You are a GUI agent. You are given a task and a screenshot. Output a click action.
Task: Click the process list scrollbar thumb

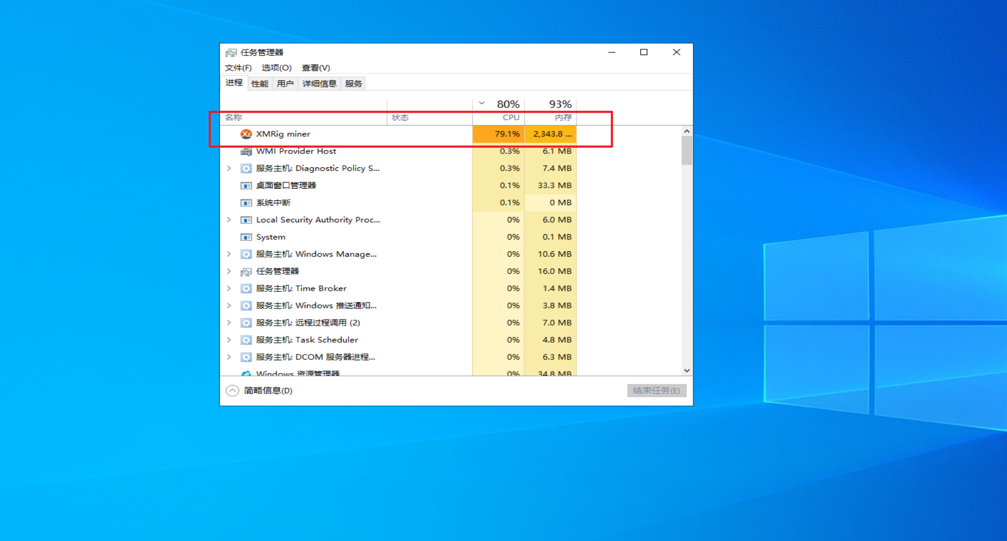687,151
